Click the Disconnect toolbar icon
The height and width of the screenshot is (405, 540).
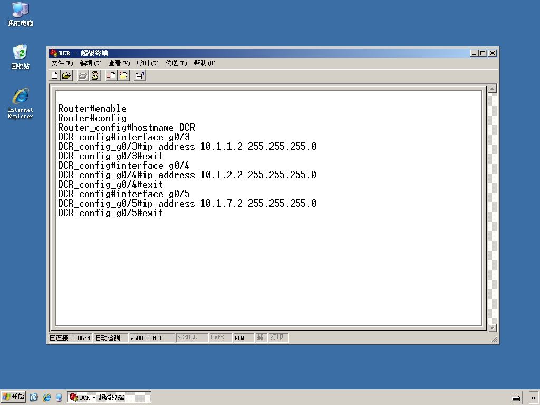pos(95,75)
